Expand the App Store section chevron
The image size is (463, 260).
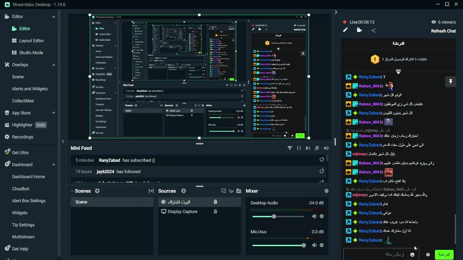click(54, 113)
